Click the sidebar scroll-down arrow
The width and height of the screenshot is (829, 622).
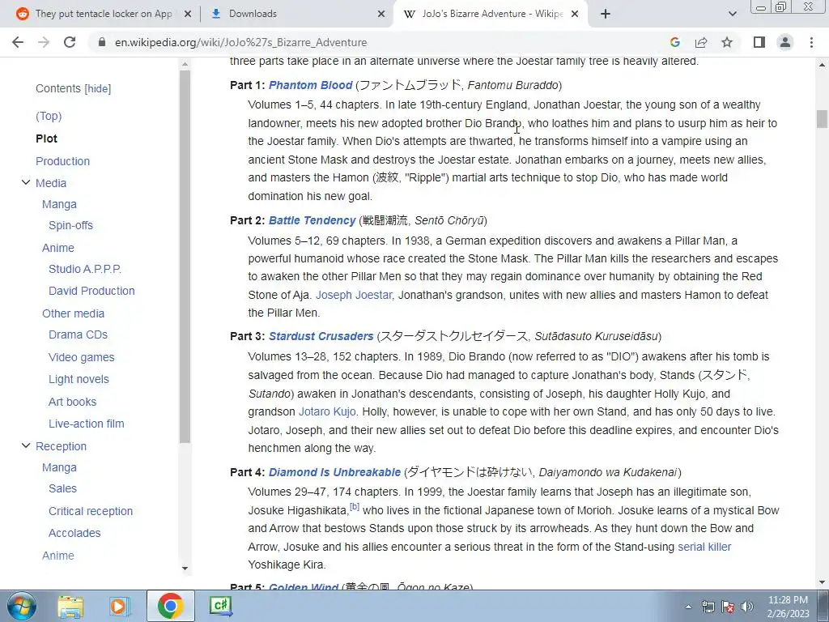point(185,569)
